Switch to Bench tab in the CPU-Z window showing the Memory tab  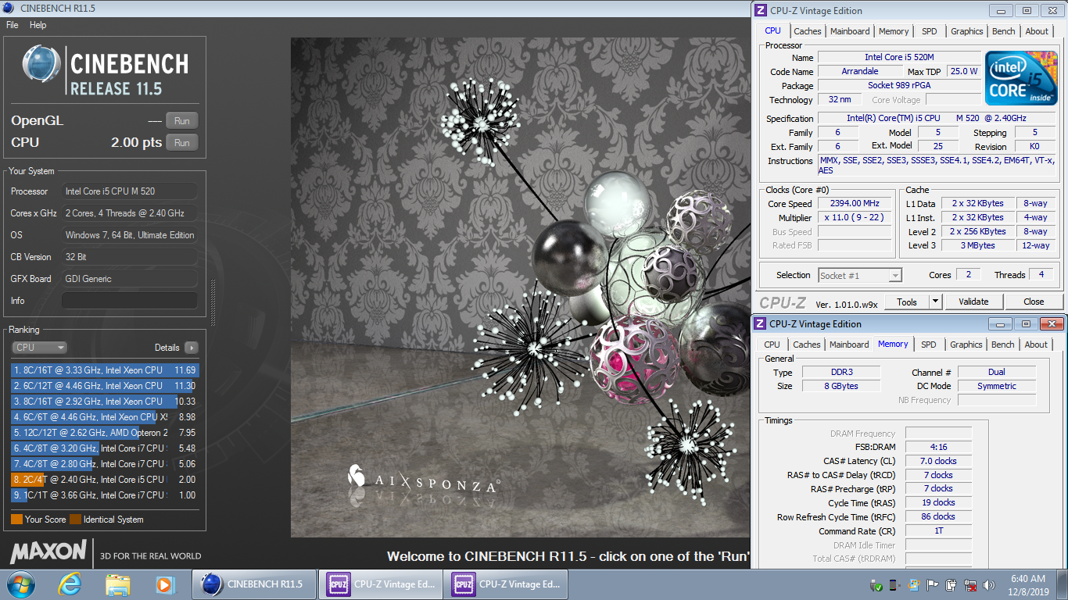(x=1003, y=345)
